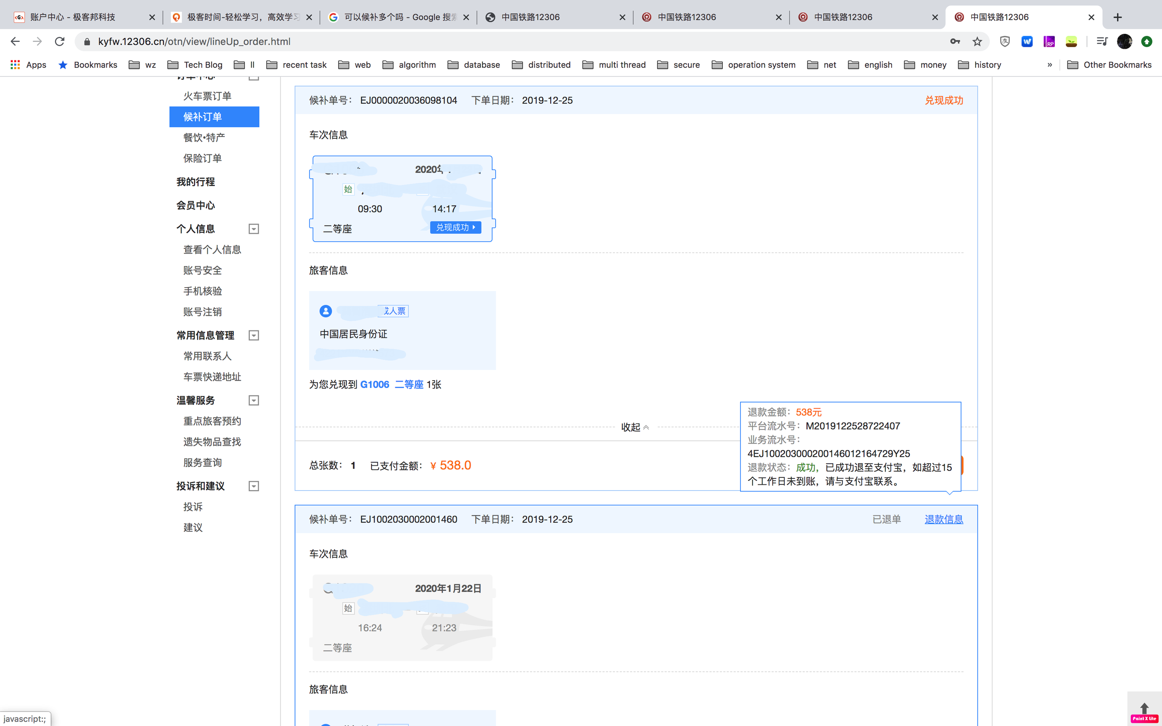The height and width of the screenshot is (726, 1162).
Task: Show hidden bookmarks with the » chevron
Action: pos(1050,65)
